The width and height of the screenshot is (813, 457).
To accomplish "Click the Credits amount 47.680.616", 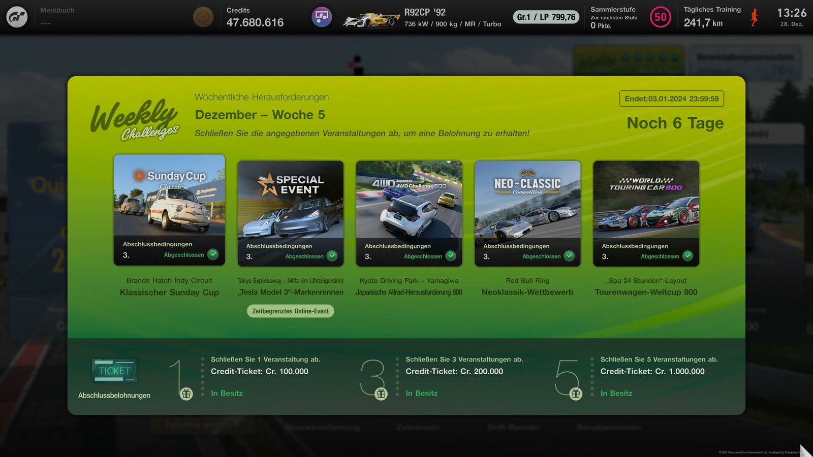I will pos(255,22).
